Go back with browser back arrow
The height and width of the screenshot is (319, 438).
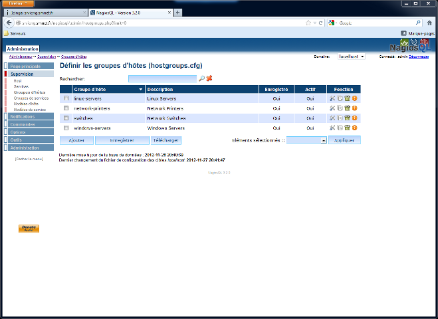(9, 23)
